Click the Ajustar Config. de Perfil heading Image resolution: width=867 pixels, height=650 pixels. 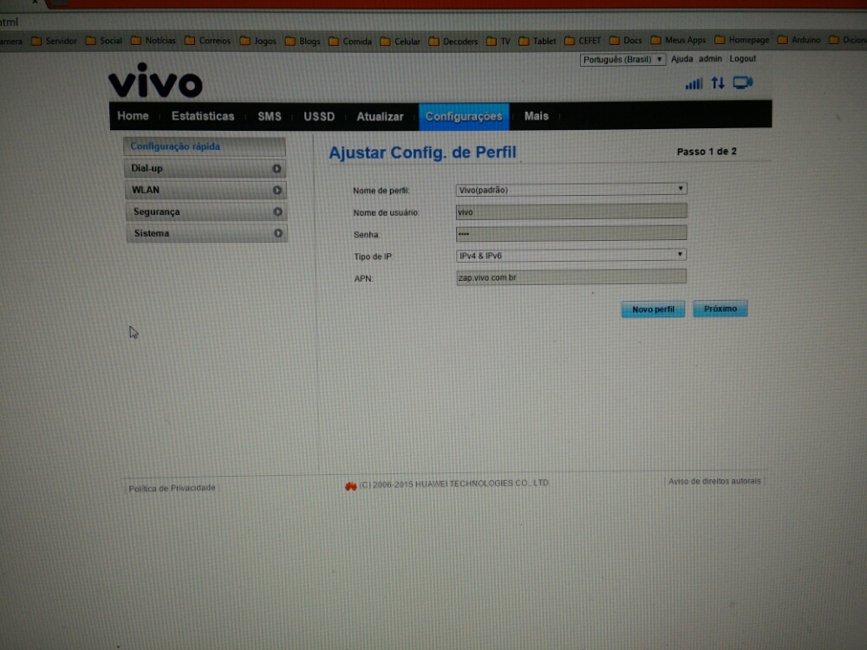(422, 153)
